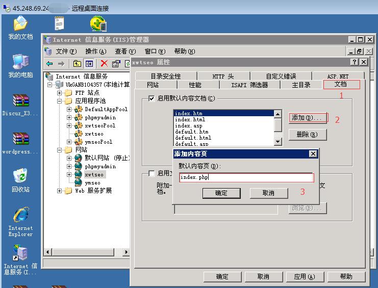Select index.html in default documents list
Image resolution: width=378 pixels, height=288 pixels.
tap(190, 119)
